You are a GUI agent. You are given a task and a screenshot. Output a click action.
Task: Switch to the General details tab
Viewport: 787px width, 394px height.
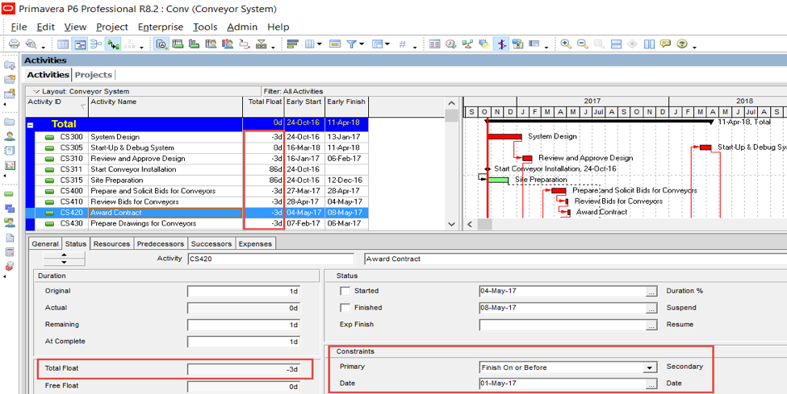point(45,244)
